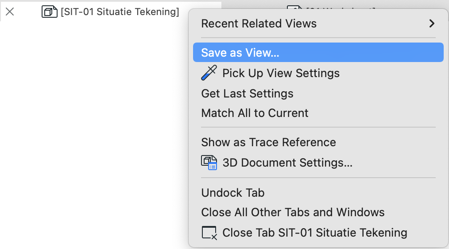Choose Save as View… from the context menu
The width and height of the screenshot is (449, 249).
pyautogui.click(x=318, y=52)
